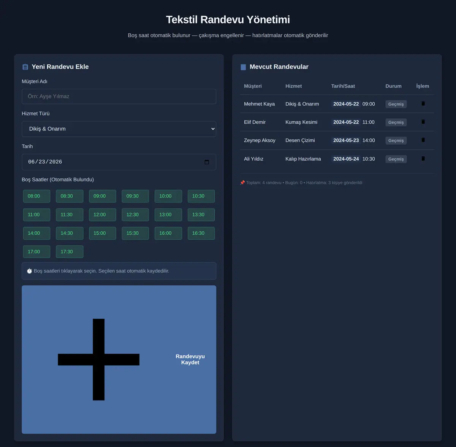Click the Zeynep Aksoy customer name
This screenshot has height=447, width=456.
pos(260,140)
